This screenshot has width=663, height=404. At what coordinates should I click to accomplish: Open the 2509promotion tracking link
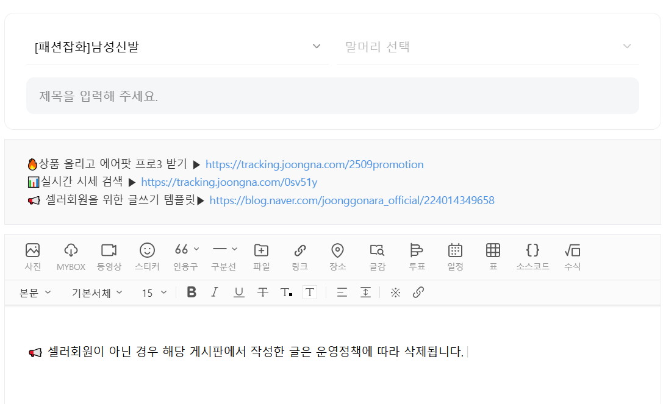click(x=314, y=165)
